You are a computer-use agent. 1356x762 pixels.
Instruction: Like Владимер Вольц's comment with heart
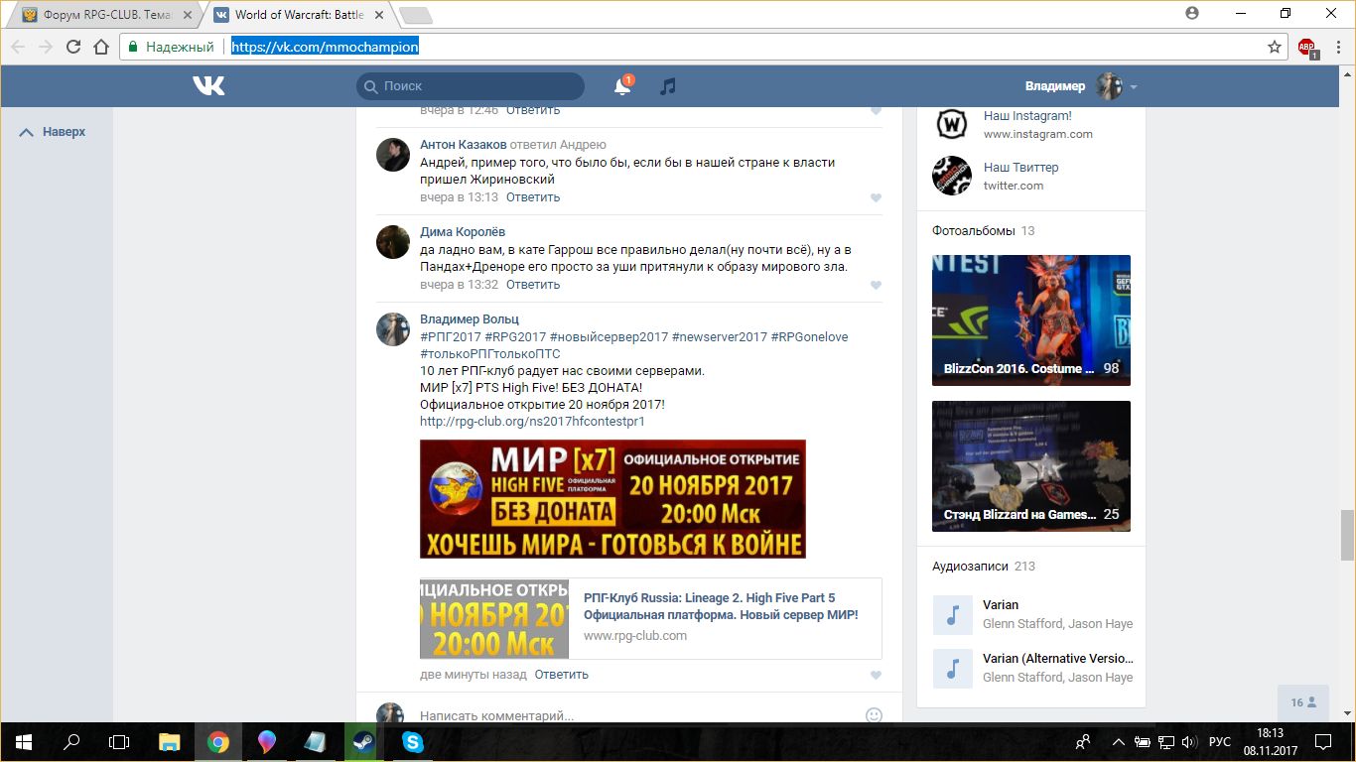click(x=876, y=675)
